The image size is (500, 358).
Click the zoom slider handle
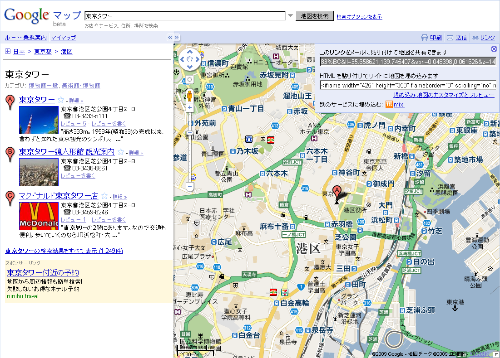(190, 132)
